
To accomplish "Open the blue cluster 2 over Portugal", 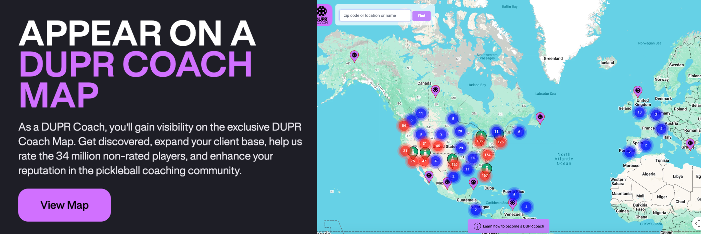I will pyautogui.click(x=629, y=152).
